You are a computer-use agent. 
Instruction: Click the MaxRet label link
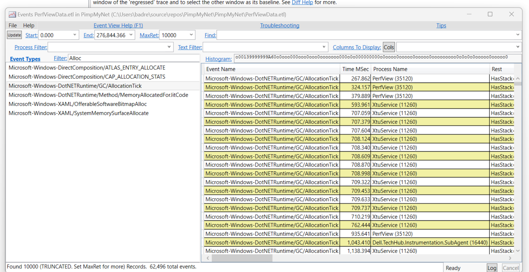(x=149, y=35)
